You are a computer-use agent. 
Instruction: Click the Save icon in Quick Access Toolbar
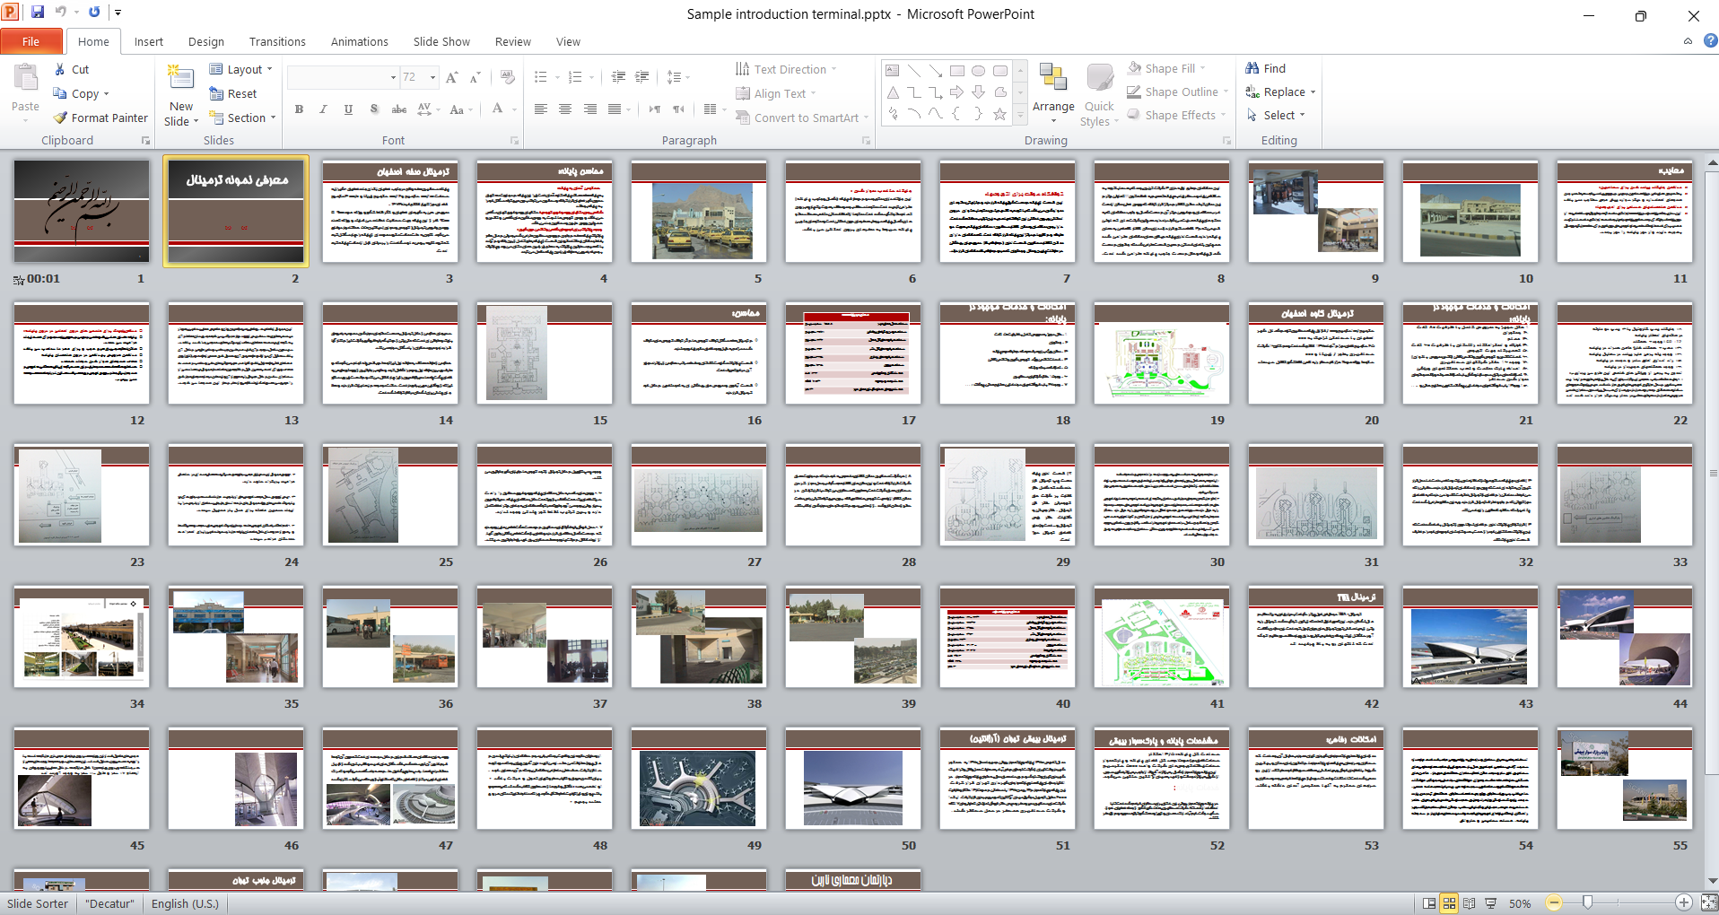(x=38, y=13)
